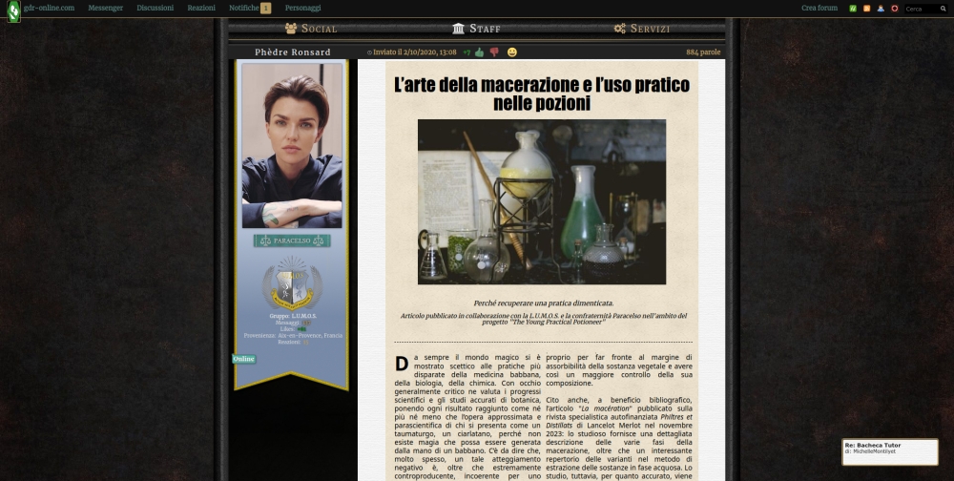Click the red circular icon in top bar

point(895,9)
